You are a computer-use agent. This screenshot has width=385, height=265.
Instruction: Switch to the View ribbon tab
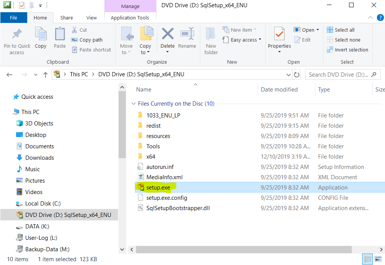pyautogui.click(x=92, y=18)
